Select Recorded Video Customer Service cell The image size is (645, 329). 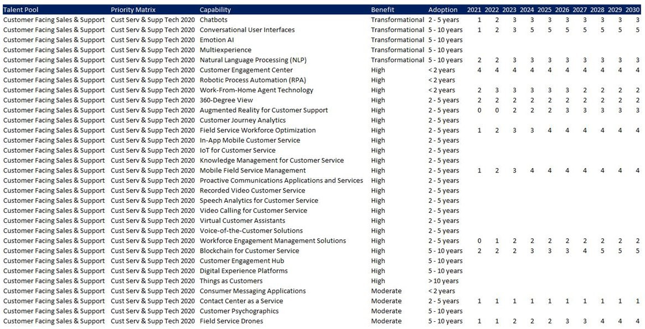(252, 191)
